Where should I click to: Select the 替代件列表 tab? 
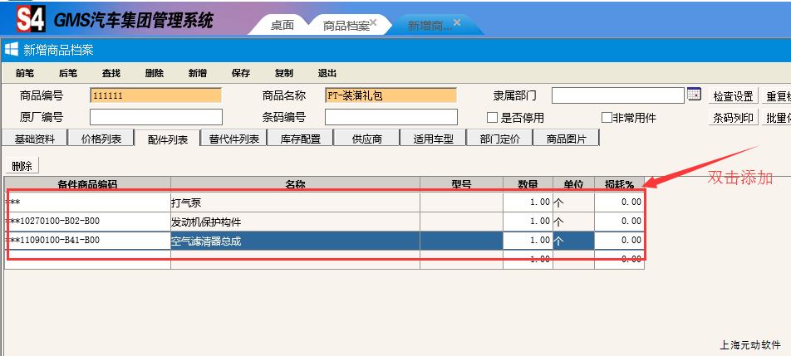234,139
